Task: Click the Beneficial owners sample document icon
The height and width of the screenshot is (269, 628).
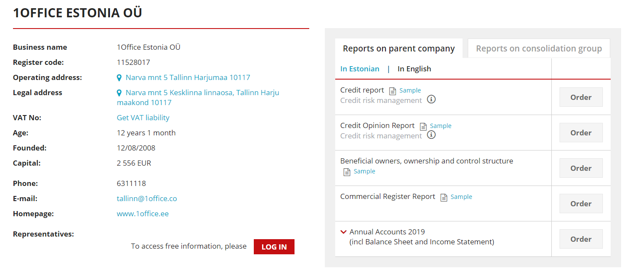Action: (x=346, y=172)
